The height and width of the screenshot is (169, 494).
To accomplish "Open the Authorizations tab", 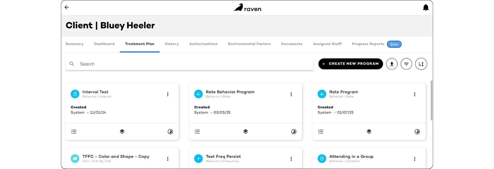I will tap(203, 44).
